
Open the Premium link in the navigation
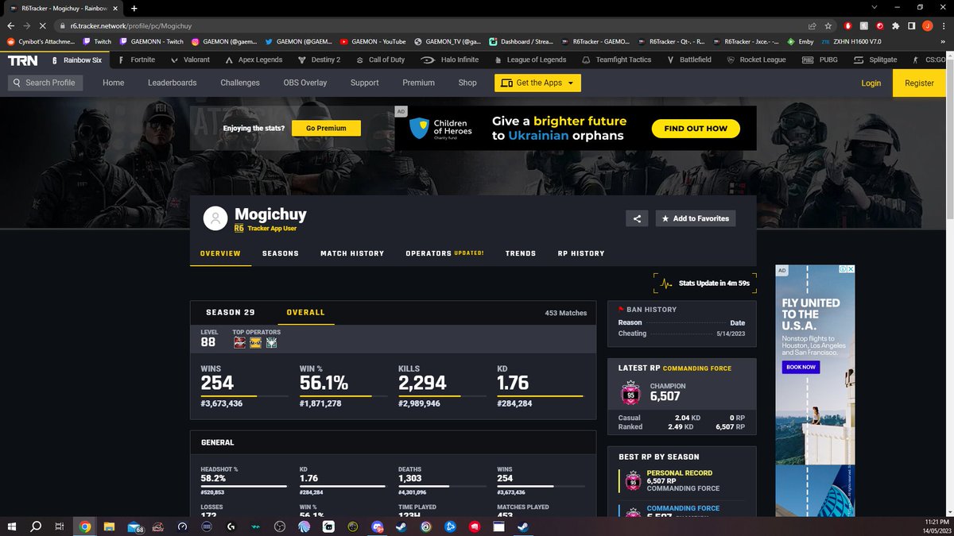click(418, 83)
